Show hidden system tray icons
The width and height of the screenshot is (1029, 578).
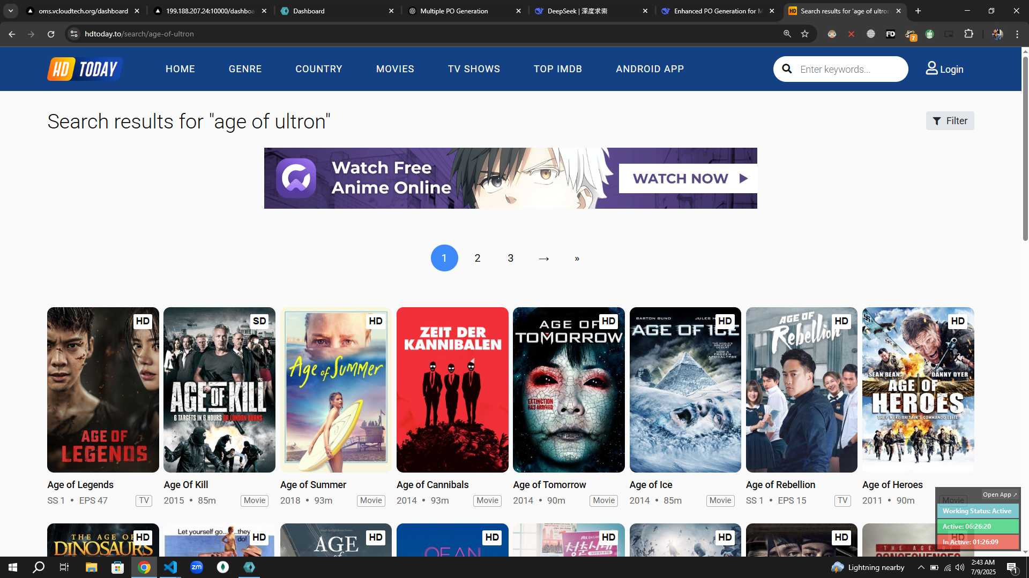click(921, 567)
